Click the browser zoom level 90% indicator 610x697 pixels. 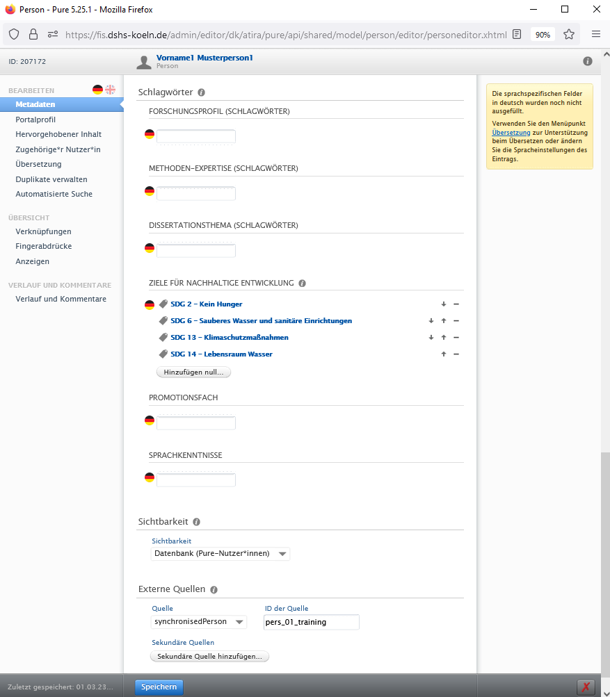click(x=542, y=34)
